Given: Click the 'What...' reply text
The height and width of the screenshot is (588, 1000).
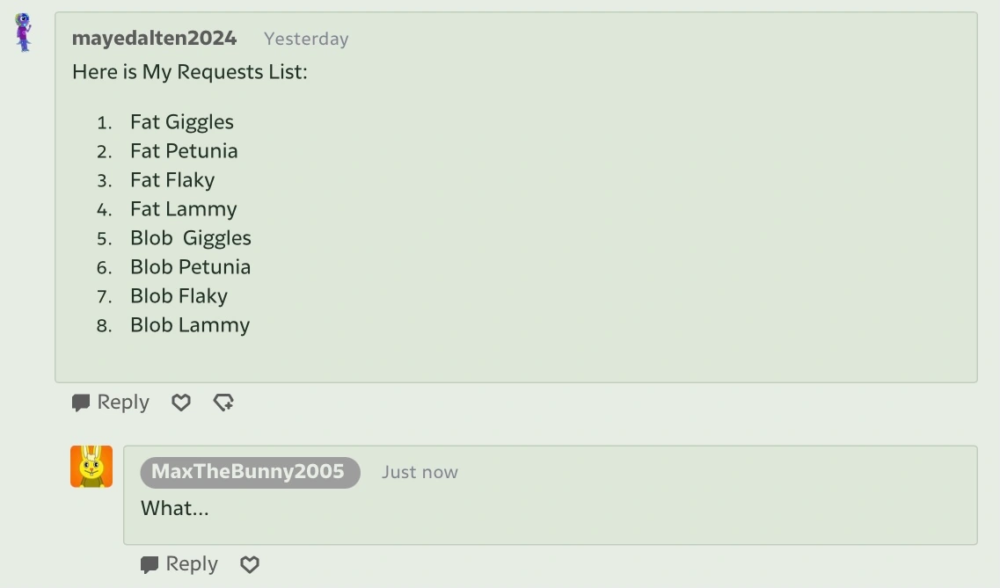Looking at the screenshot, I should coord(175,508).
